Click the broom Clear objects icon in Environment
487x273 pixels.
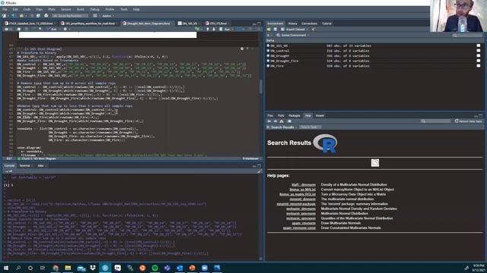point(314,30)
